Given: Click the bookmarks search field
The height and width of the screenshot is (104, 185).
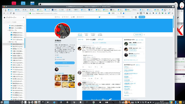Looking at the screenshot, I should 14,22.
